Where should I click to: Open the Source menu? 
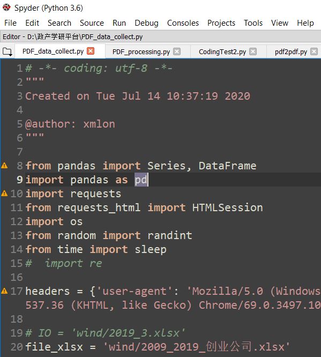coord(92,23)
